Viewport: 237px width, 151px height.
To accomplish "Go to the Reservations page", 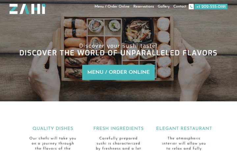I will click(x=144, y=6).
